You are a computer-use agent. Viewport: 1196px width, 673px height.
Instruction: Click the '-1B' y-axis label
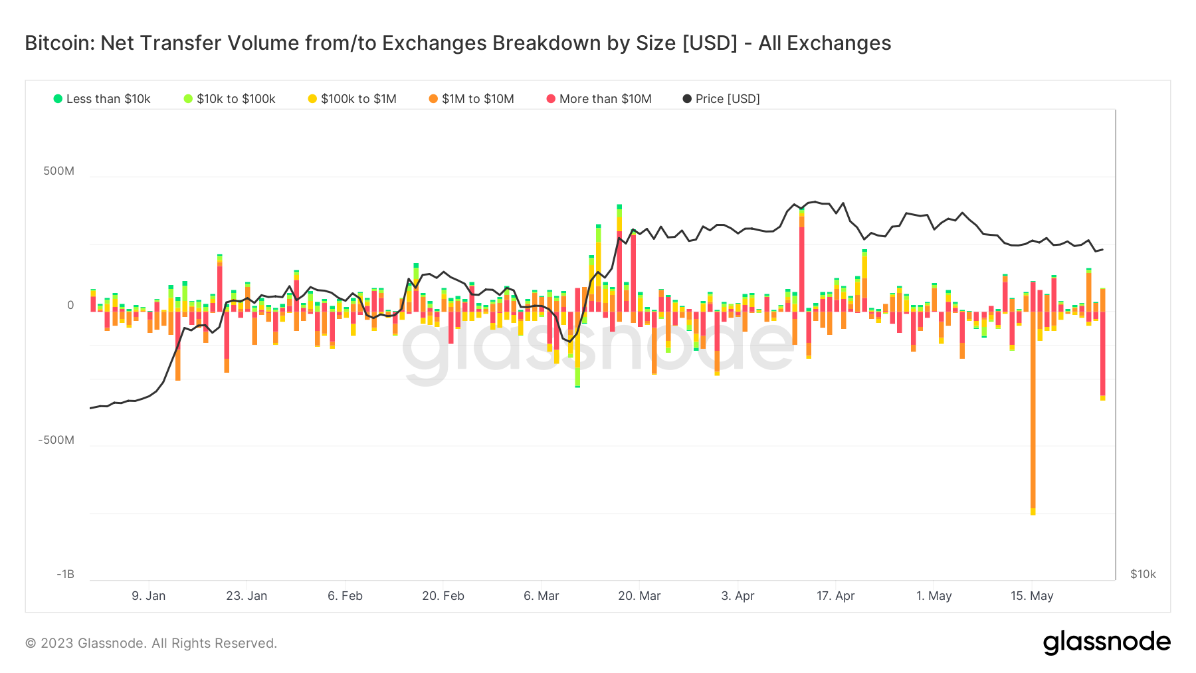pyautogui.click(x=65, y=574)
